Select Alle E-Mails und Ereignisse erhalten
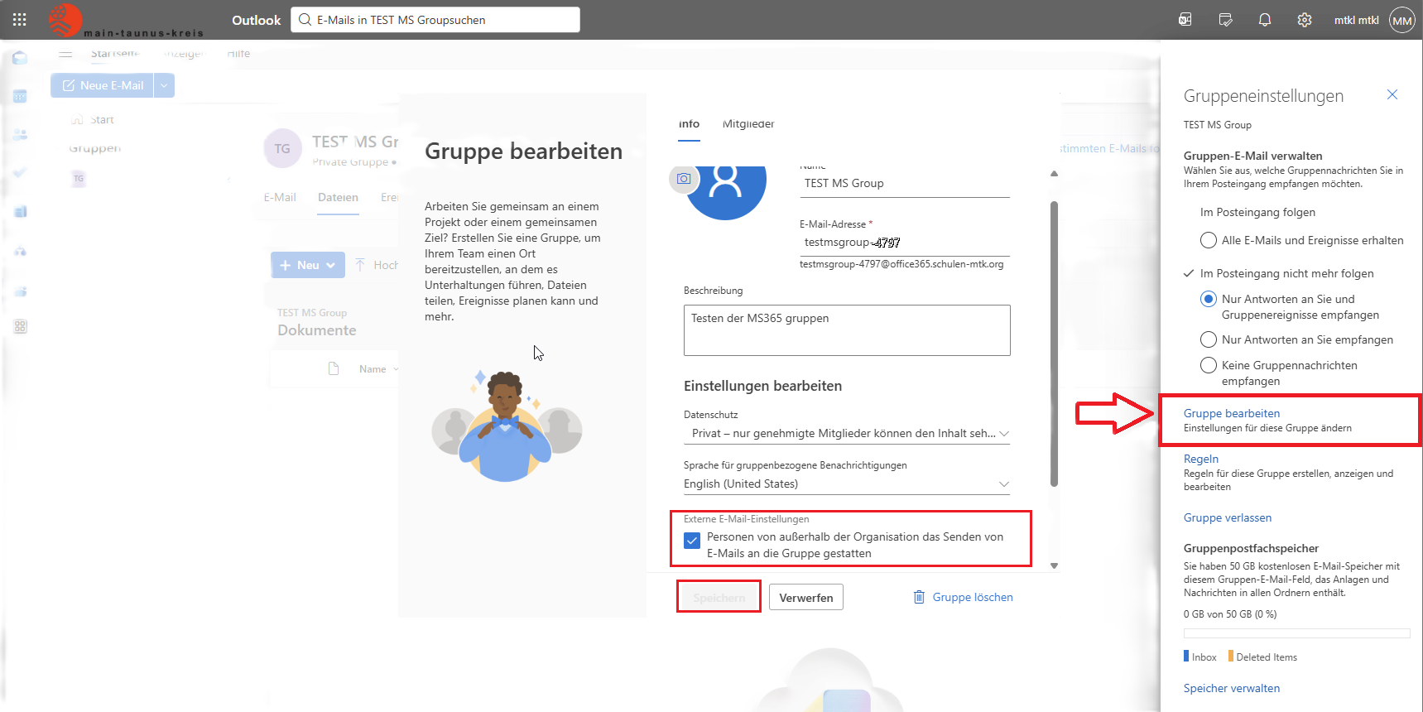The image size is (1423, 712). pos(1209,240)
